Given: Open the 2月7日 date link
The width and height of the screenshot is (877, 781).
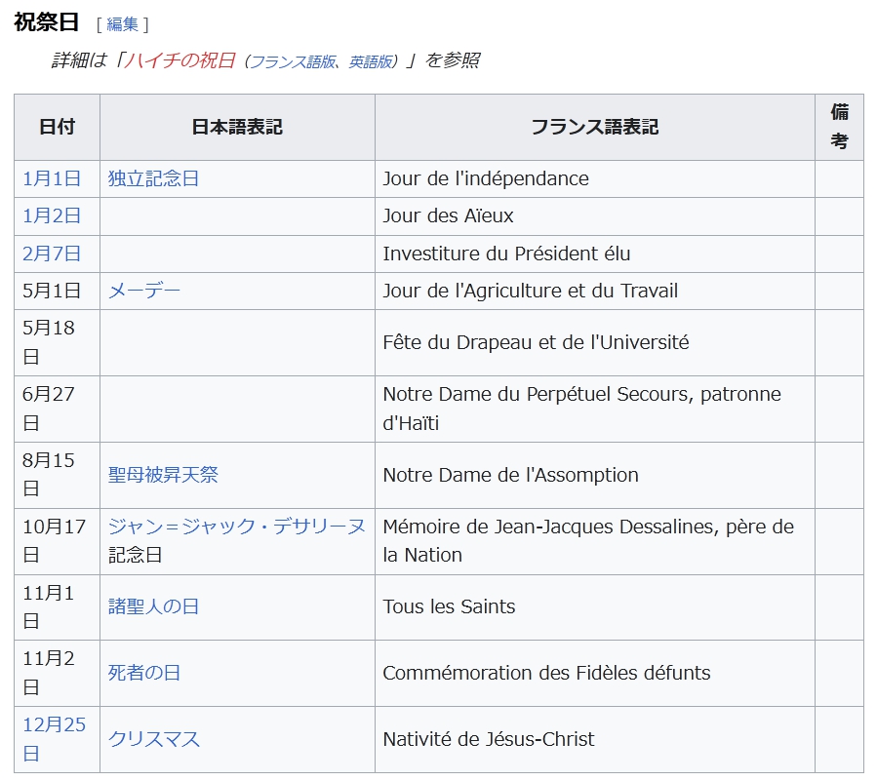Looking at the screenshot, I should pyautogui.click(x=52, y=254).
